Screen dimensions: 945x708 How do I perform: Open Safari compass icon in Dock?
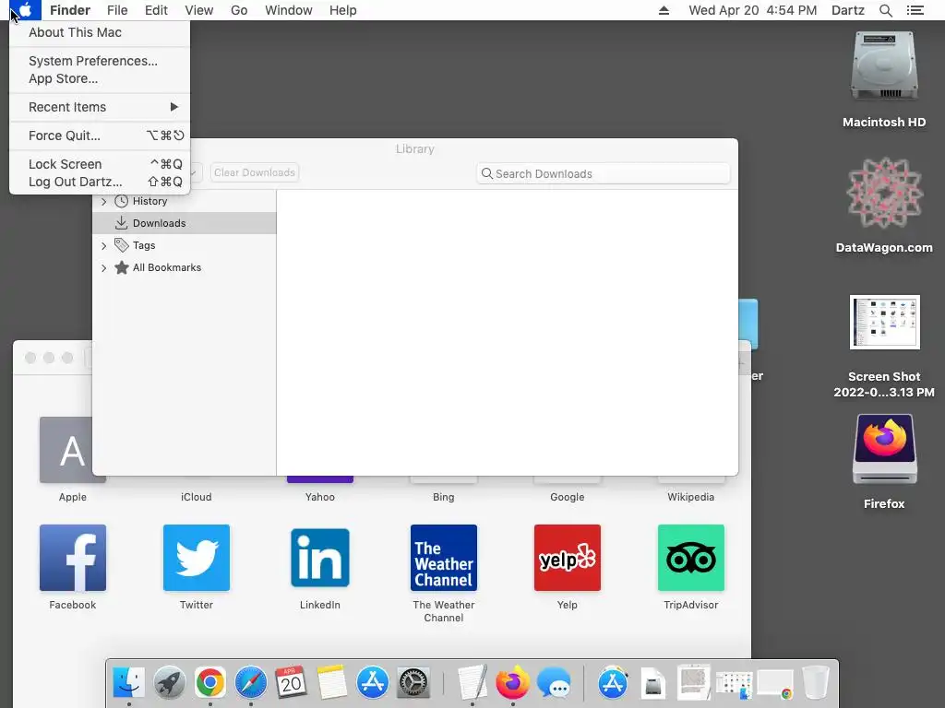point(251,683)
